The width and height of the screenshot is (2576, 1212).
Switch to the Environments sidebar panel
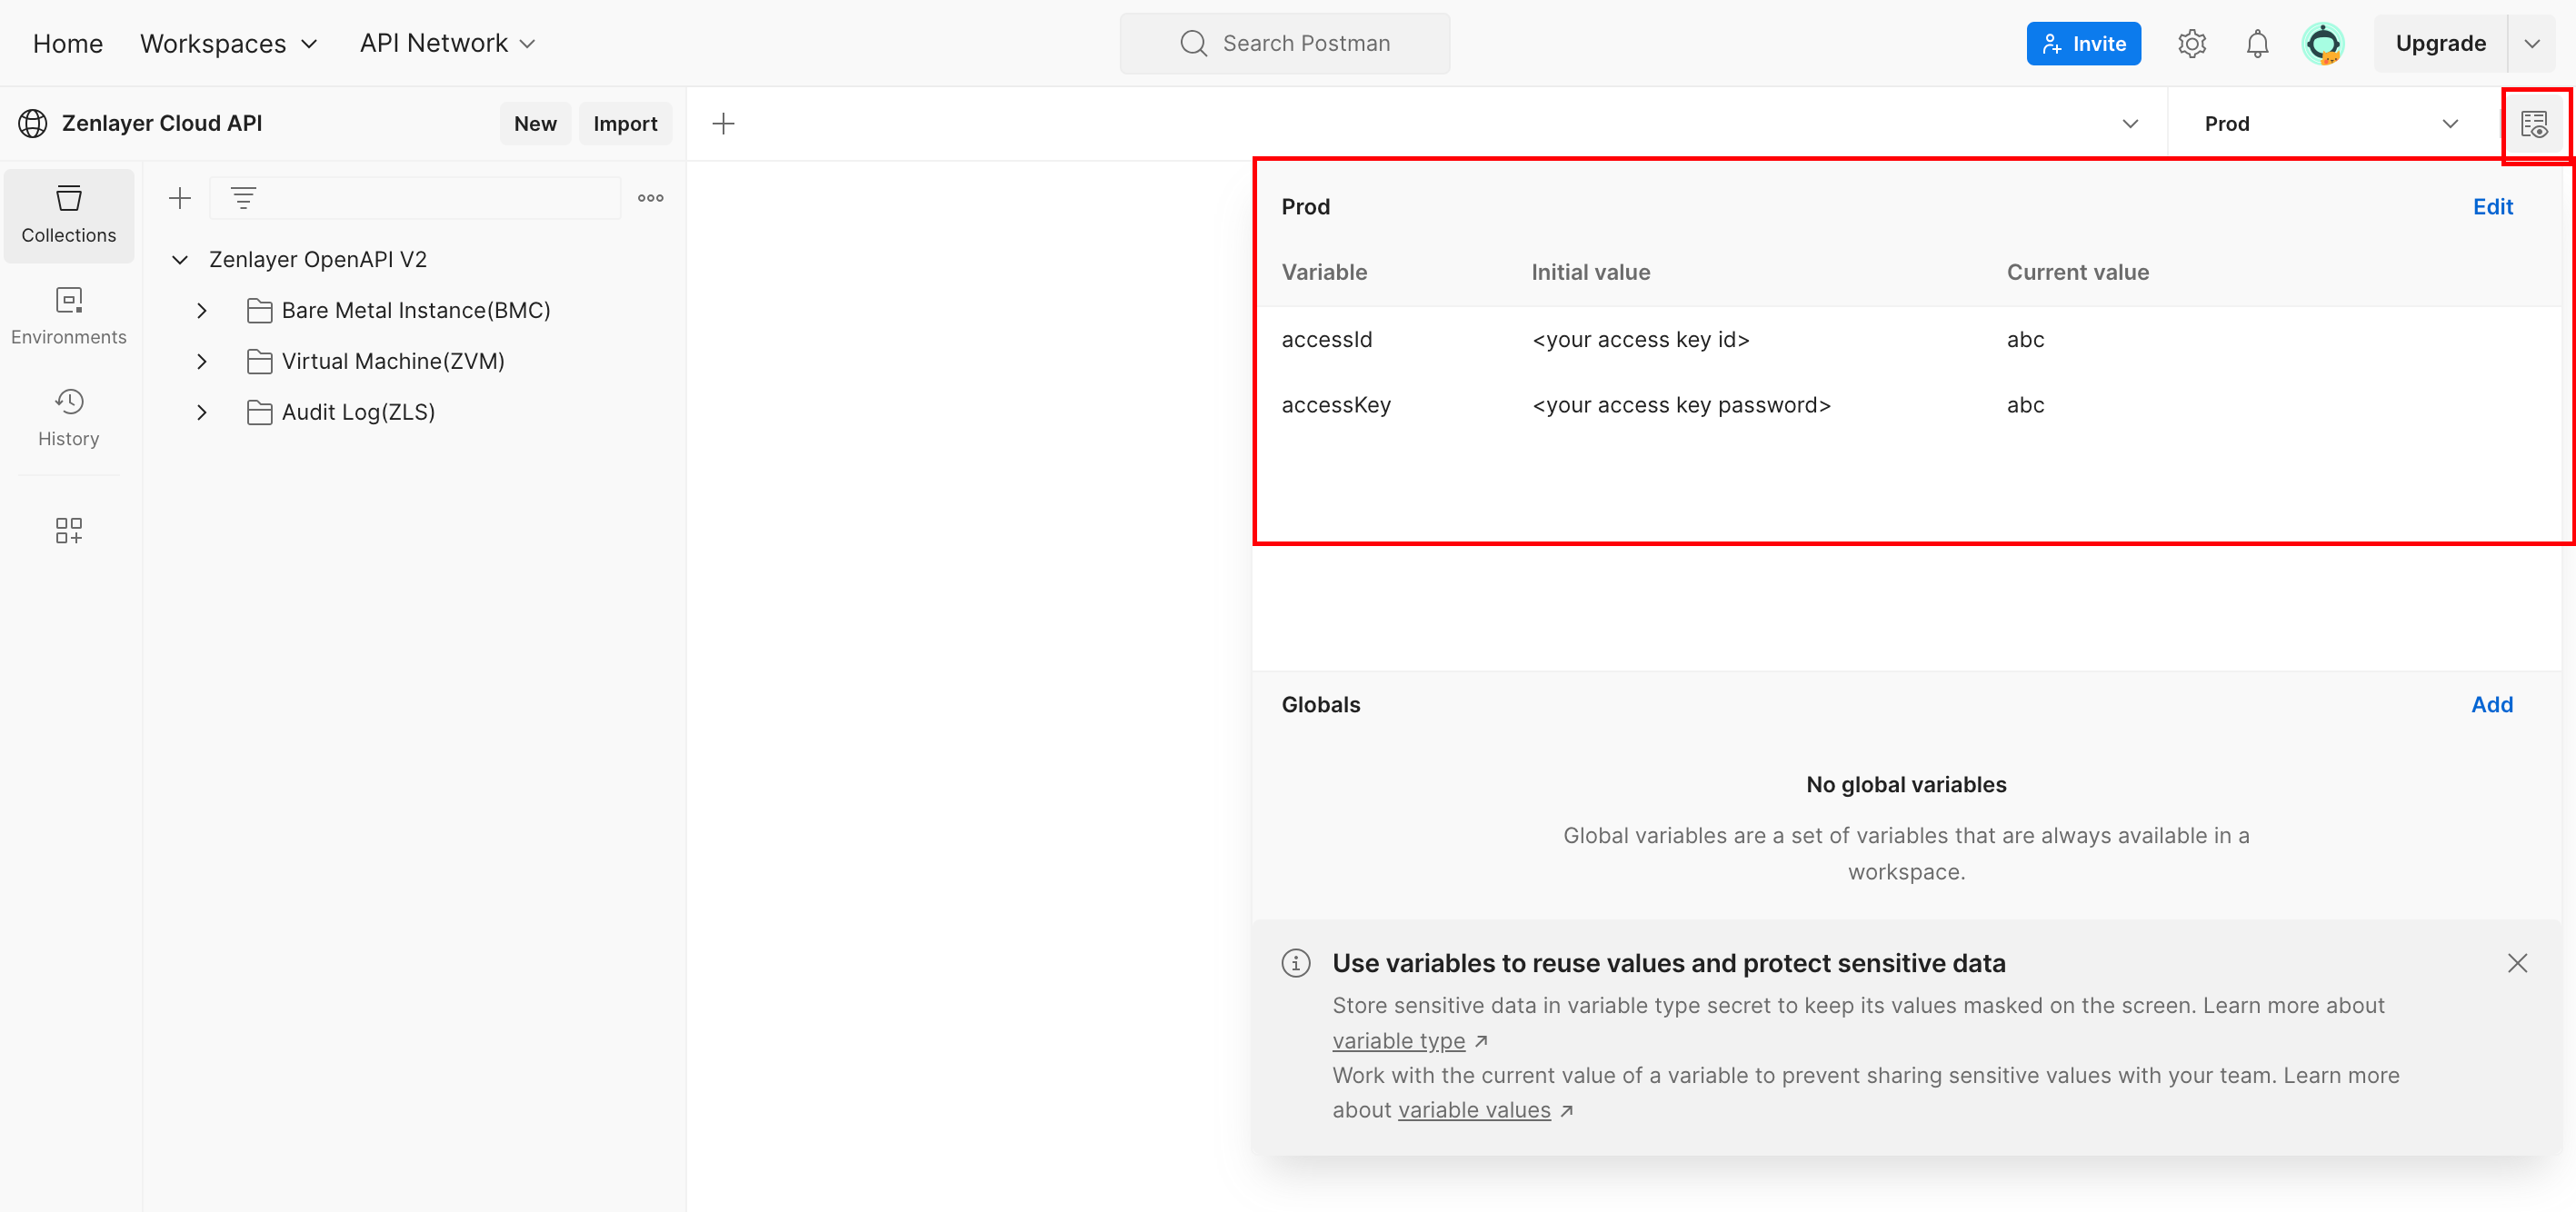click(69, 317)
